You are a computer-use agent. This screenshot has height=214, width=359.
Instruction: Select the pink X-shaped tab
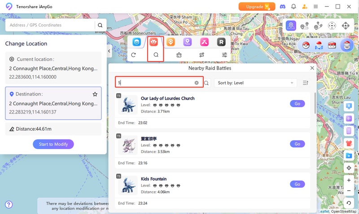[204, 42]
